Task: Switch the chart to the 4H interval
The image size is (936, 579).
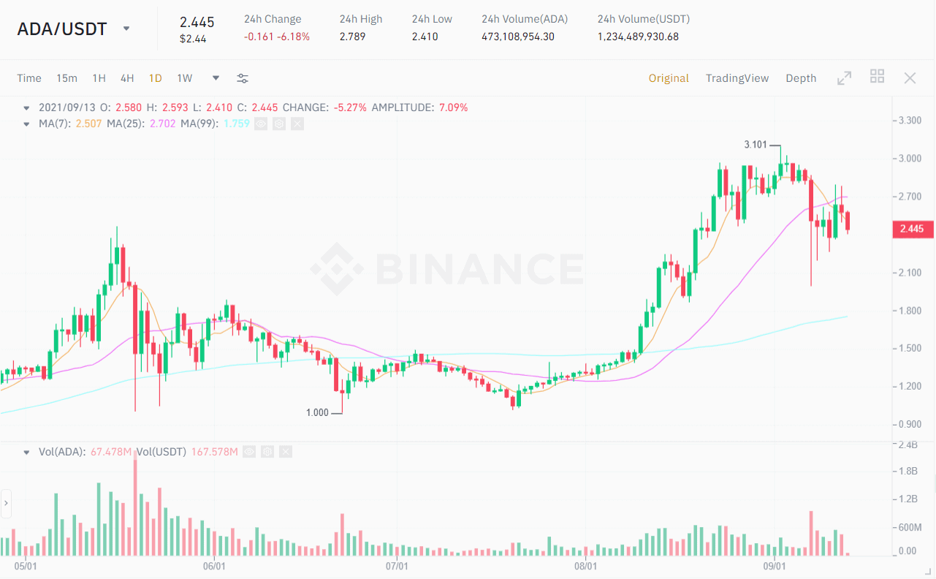Action: (x=127, y=78)
